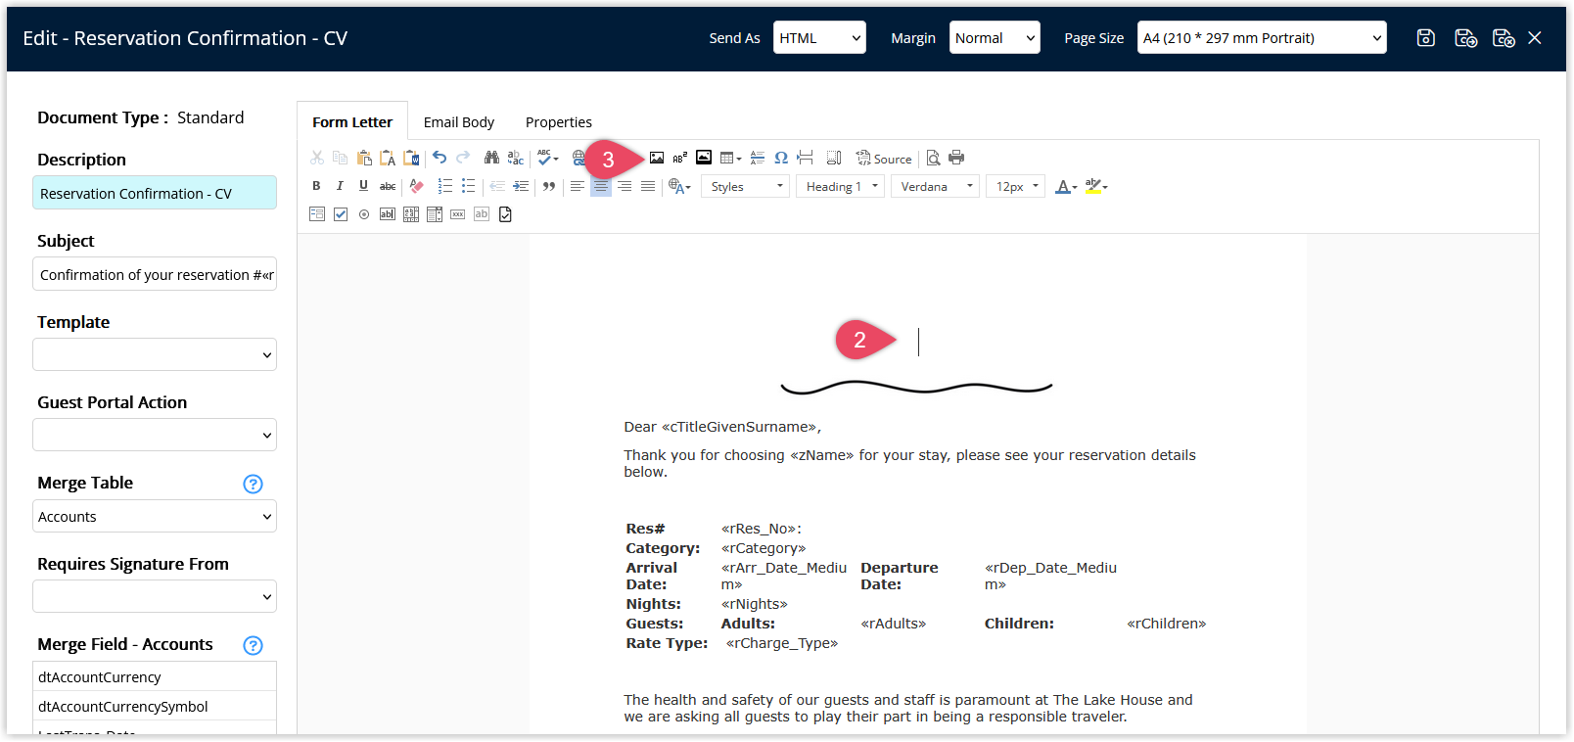The image size is (1574, 742).
Task: Click the Replace text icon
Action: (516, 158)
